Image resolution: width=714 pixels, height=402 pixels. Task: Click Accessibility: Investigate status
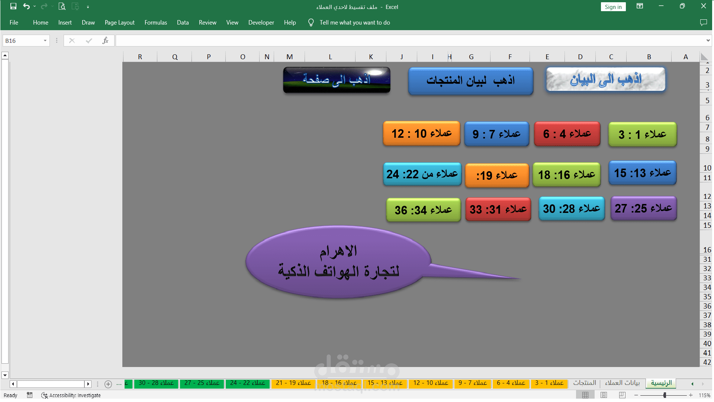pyautogui.click(x=71, y=395)
